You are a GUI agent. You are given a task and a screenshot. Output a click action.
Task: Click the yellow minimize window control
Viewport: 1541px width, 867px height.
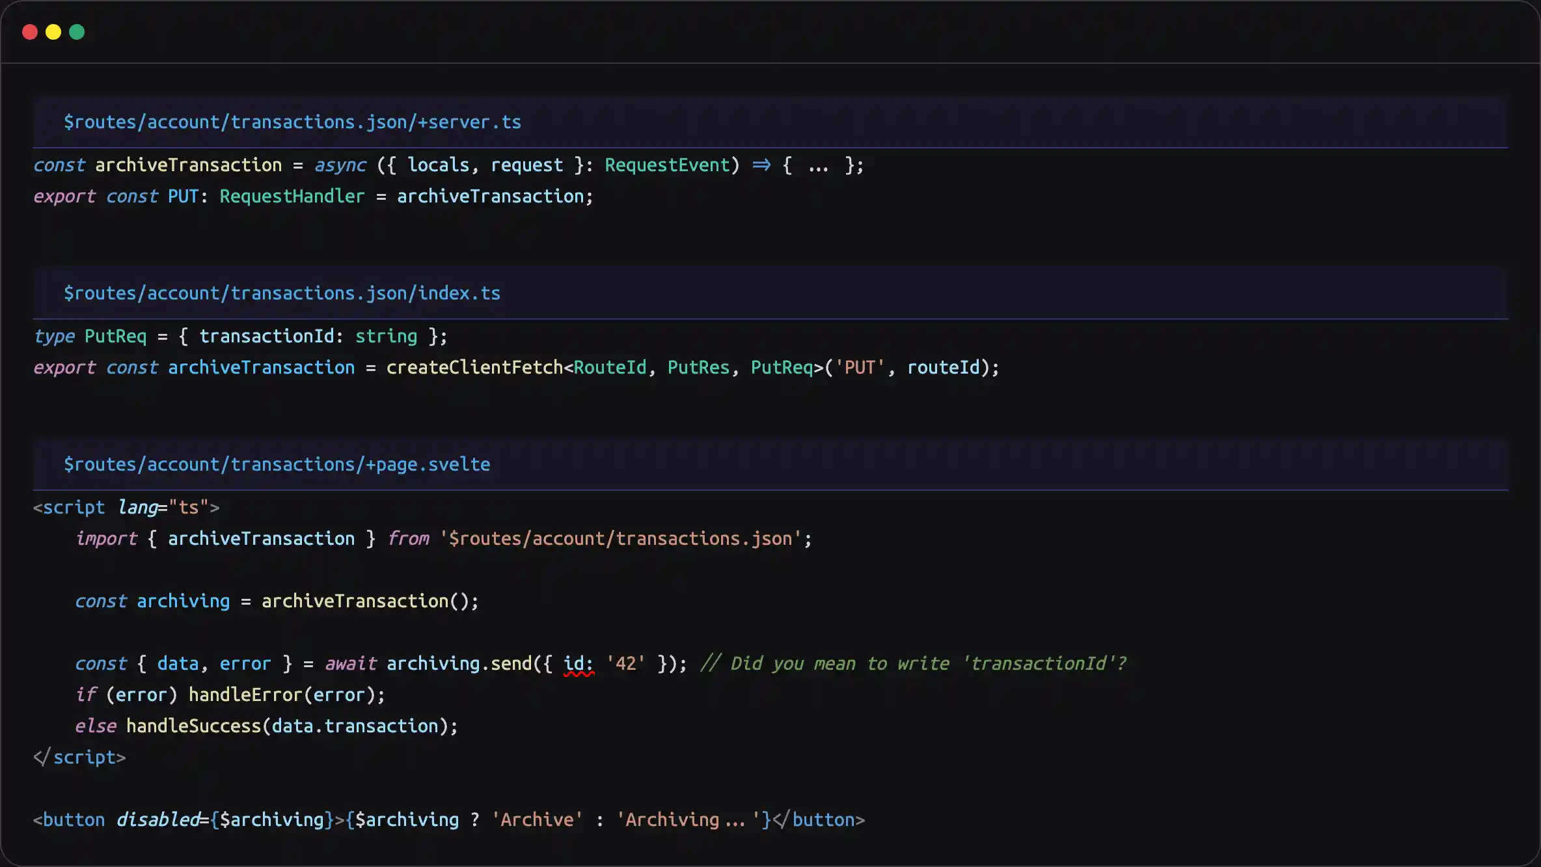point(53,31)
